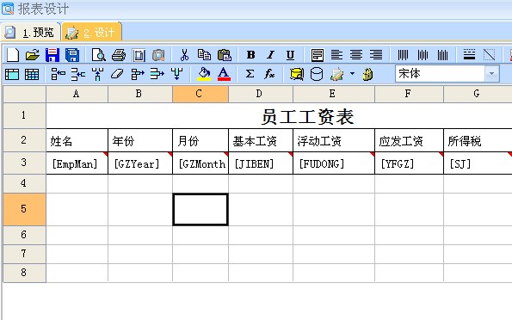This screenshot has height=320, width=512.
Task: Open print preview magnifier page icon
Action: tap(99, 55)
